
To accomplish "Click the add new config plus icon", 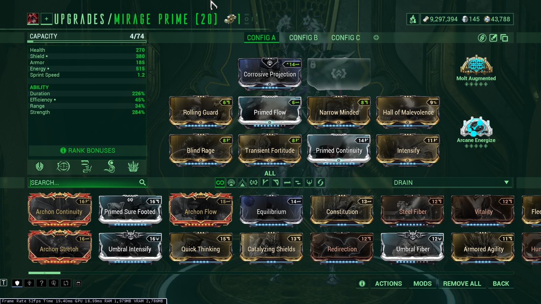I will tap(376, 37).
